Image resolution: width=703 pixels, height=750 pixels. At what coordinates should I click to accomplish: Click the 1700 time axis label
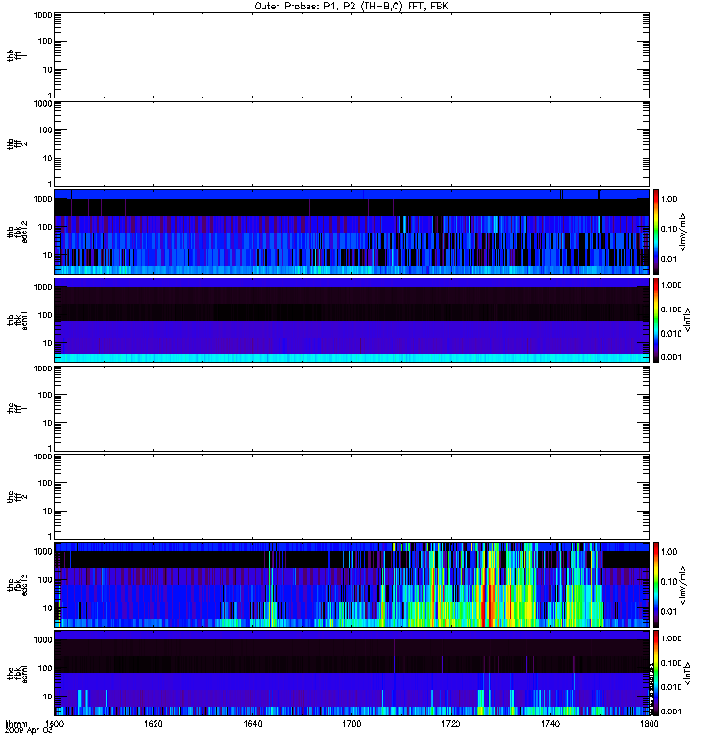point(351,723)
